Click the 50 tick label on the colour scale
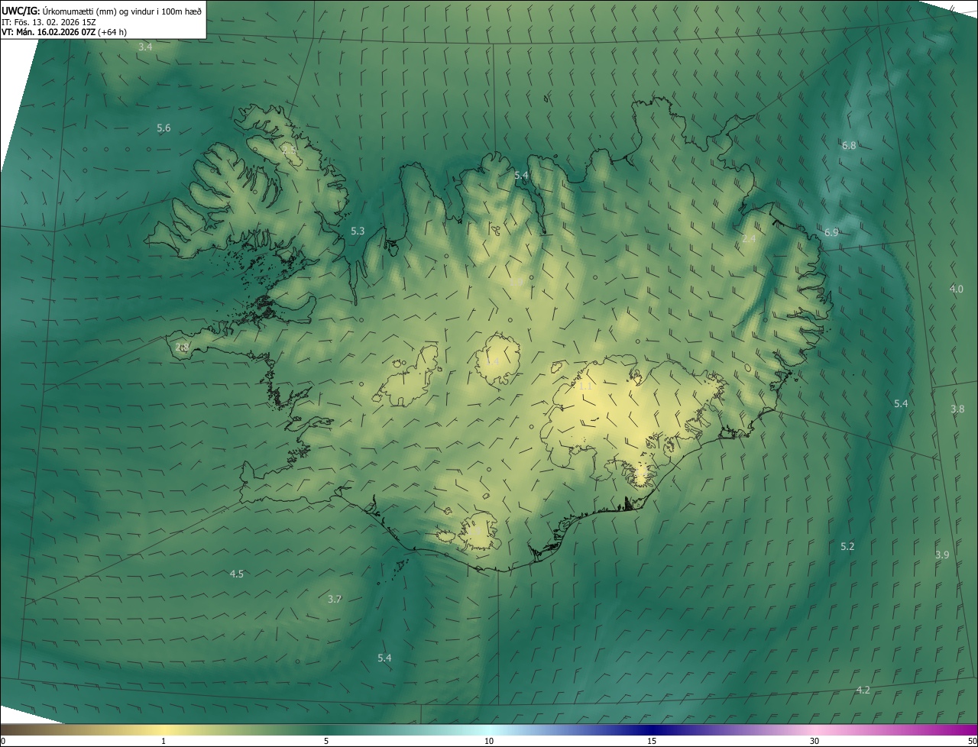The height and width of the screenshot is (747, 978). (972, 741)
